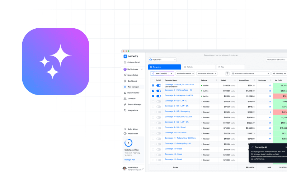The height and width of the screenshot is (172, 287).
Task: Select the Ads Manager sidebar icon
Action: coord(125,87)
